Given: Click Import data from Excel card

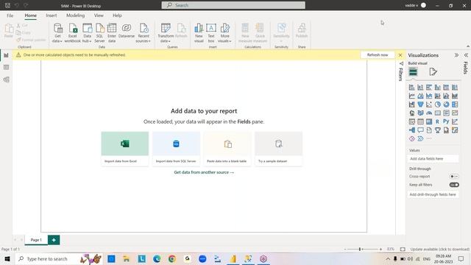Looking at the screenshot, I should tap(124, 149).
